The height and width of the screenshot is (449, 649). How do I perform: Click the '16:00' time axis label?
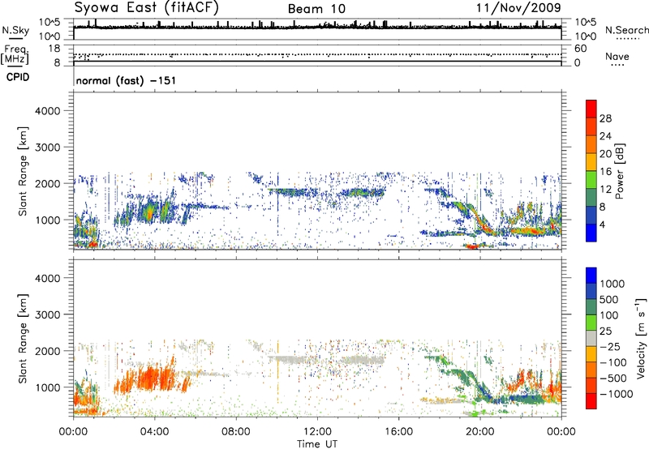pyautogui.click(x=398, y=432)
